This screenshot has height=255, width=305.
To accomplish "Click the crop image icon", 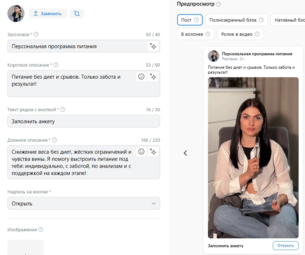I will coord(77,13).
